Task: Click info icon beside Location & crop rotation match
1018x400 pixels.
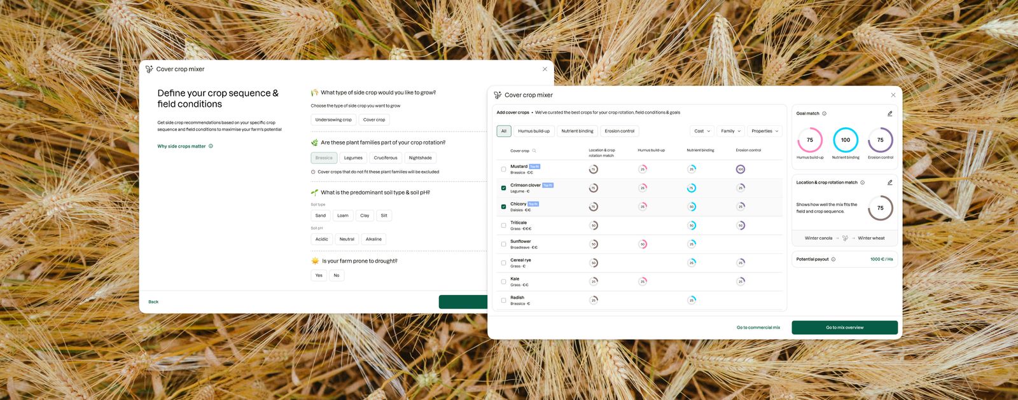Action: click(862, 183)
